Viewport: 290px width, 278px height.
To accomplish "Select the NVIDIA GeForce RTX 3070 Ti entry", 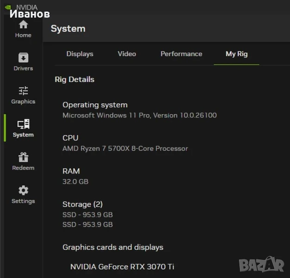I will pos(122,266).
